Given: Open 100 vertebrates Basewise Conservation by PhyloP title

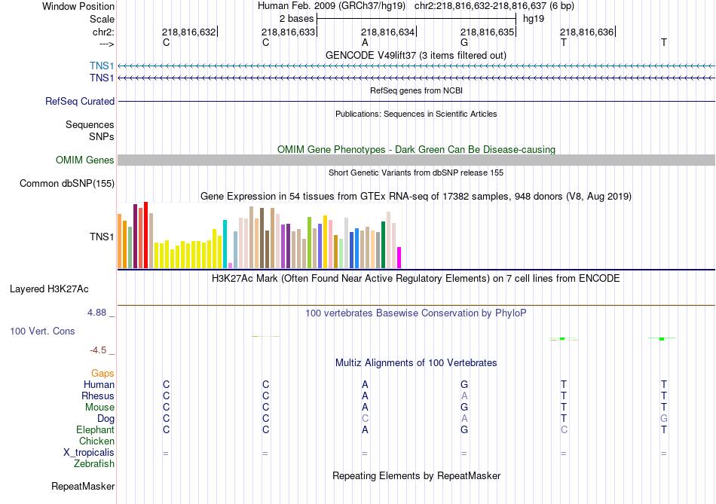Looking at the screenshot, I should coord(415,313).
